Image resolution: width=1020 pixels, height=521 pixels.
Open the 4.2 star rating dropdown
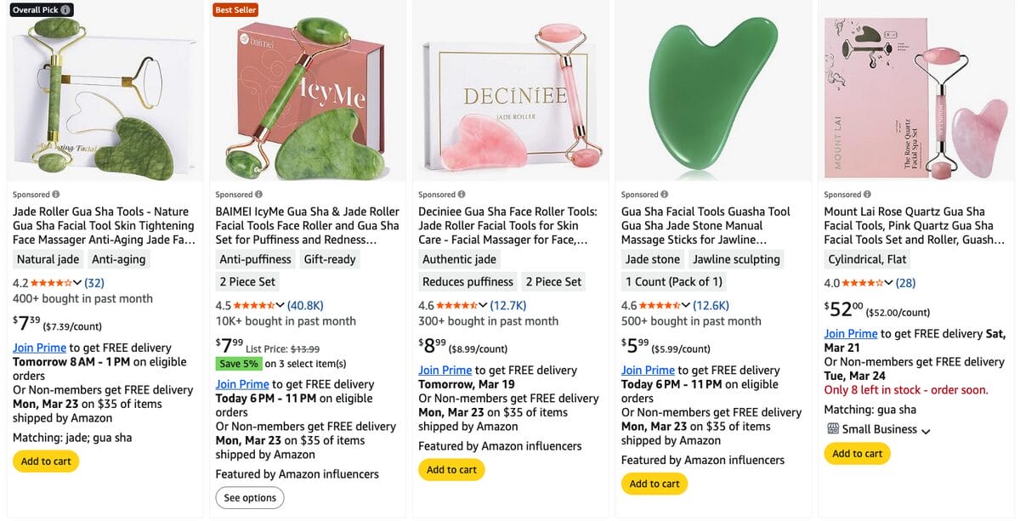78,281
